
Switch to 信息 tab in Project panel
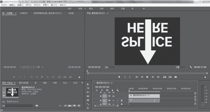(x=45, y=83)
